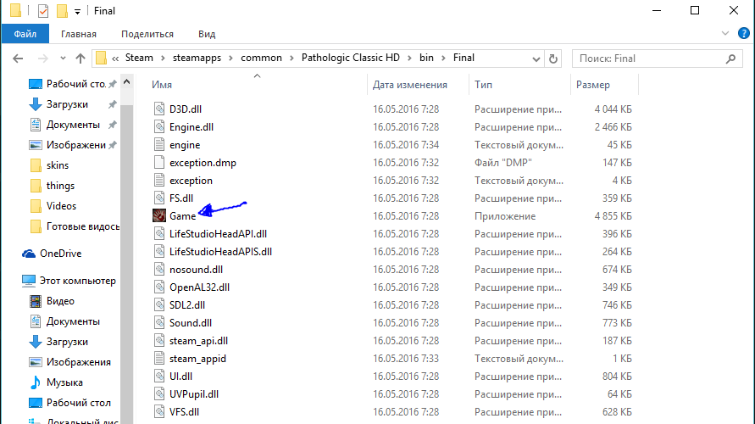
Task: Open the Help question mark icon
Action: [743, 33]
